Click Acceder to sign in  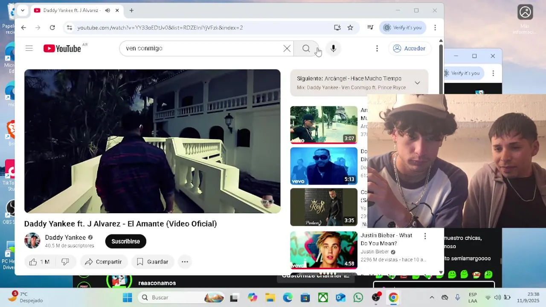409,48
